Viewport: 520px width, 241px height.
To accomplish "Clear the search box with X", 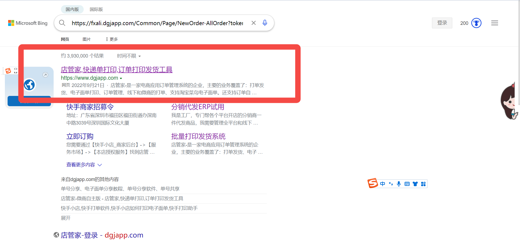I will click(x=253, y=23).
